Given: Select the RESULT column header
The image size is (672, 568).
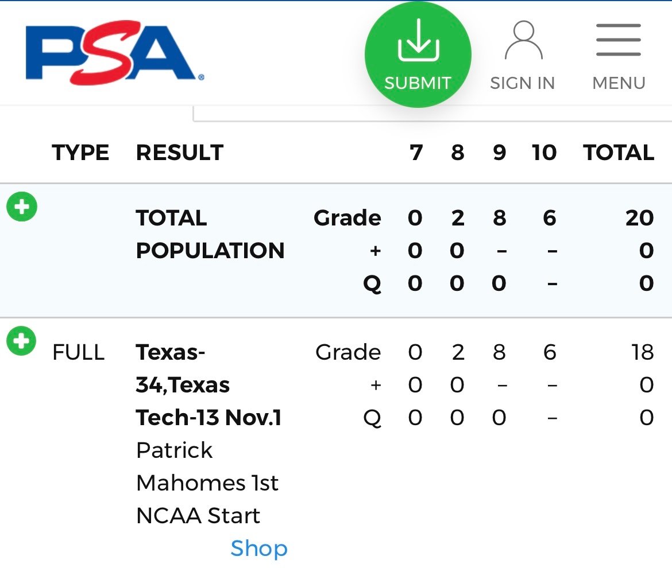Looking at the screenshot, I should tap(180, 153).
